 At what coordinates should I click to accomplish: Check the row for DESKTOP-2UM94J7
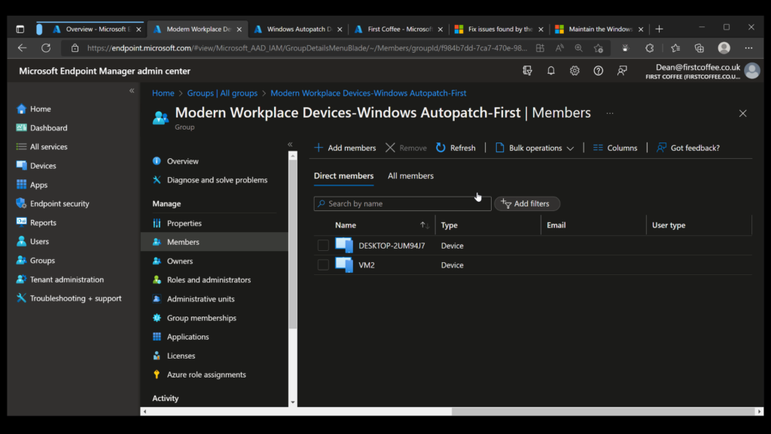pos(323,245)
